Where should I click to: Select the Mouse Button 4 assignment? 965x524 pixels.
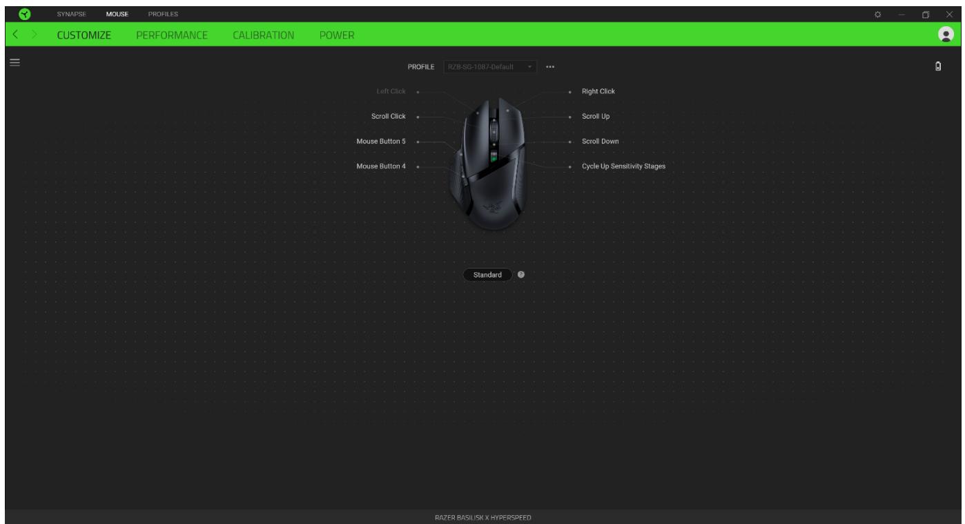tap(381, 166)
